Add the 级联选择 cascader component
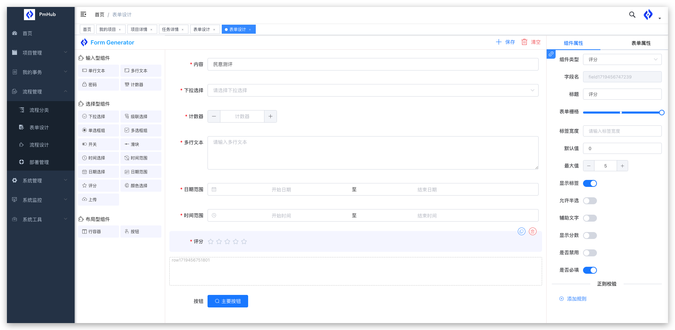Image resolution: width=675 pixels, height=330 pixels. click(141, 116)
